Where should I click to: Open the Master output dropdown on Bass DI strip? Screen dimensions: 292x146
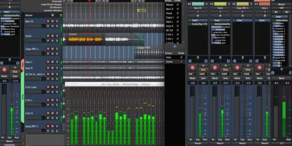[x=197, y=143]
